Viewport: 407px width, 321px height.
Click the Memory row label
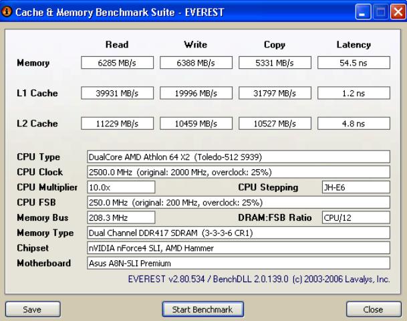tap(33, 63)
